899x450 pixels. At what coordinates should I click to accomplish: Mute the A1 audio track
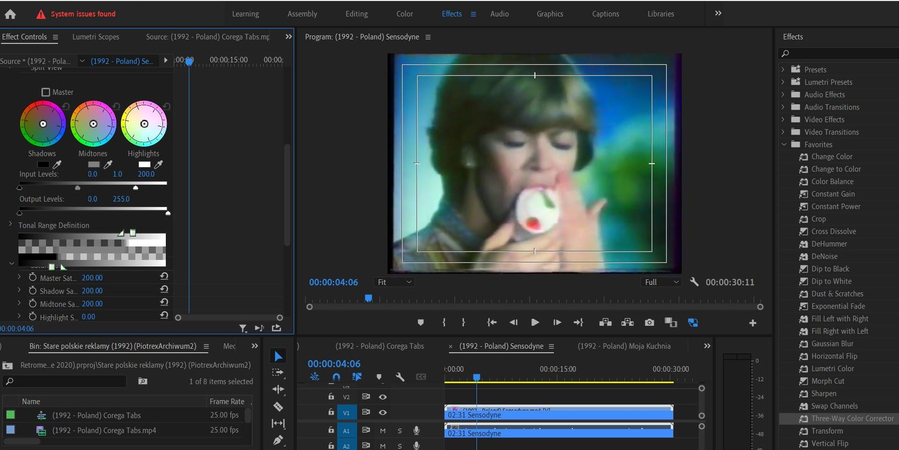tap(383, 431)
